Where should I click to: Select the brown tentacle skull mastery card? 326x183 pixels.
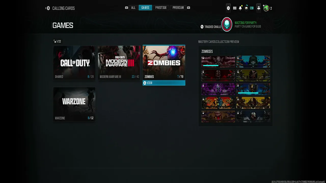[218, 116]
